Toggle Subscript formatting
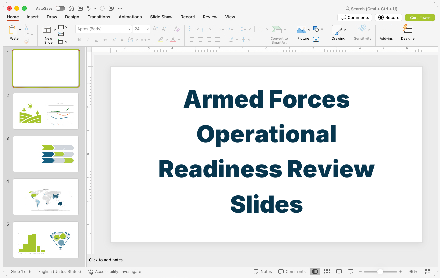This screenshot has width=440, height=278. click(122, 40)
